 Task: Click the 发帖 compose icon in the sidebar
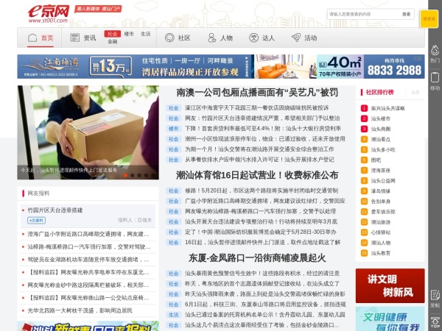point(435,296)
